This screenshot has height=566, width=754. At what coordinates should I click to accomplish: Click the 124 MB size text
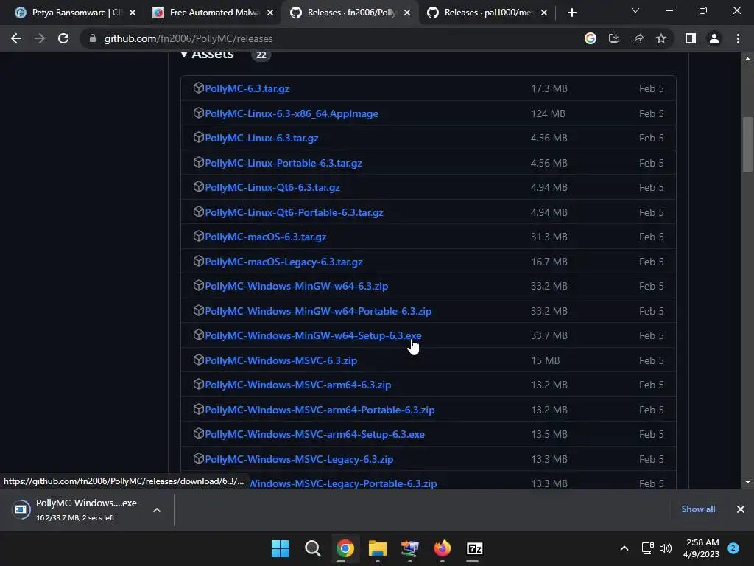coord(548,113)
